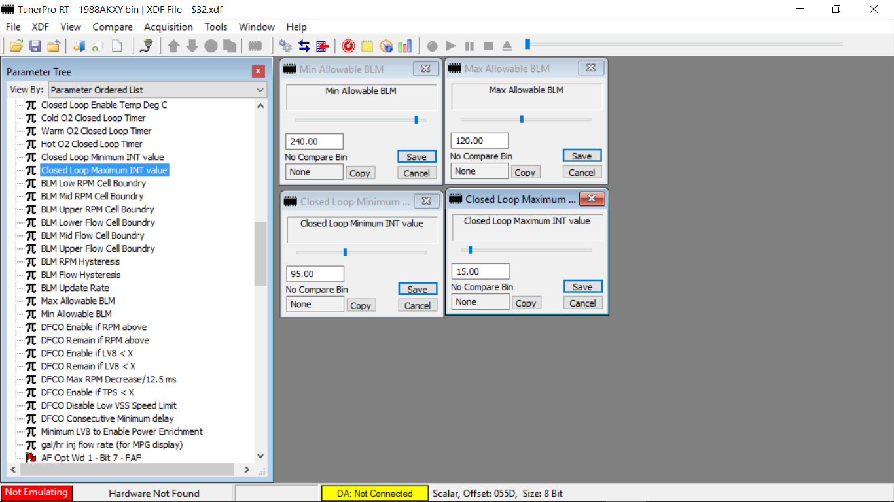Viewport: 894px width, 502px height.
Task: Click the gears settings toolbar icon
Action: [285, 46]
